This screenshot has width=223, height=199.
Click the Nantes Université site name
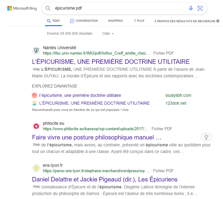click(x=59, y=48)
